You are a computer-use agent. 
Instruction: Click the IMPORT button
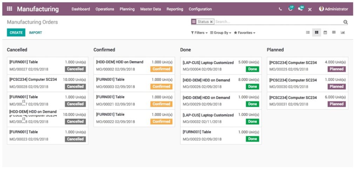[x=35, y=33]
